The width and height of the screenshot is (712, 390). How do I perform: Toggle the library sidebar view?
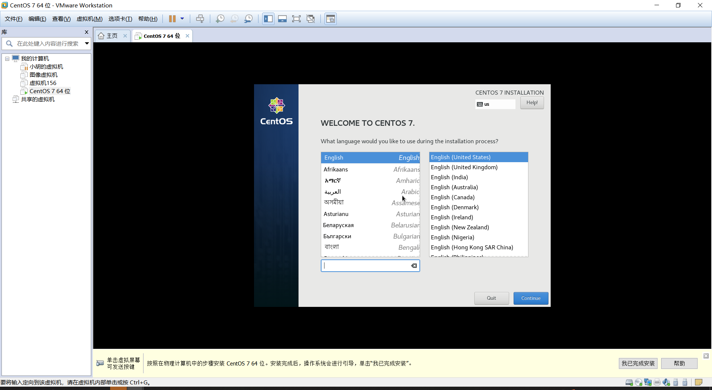[268, 19]
